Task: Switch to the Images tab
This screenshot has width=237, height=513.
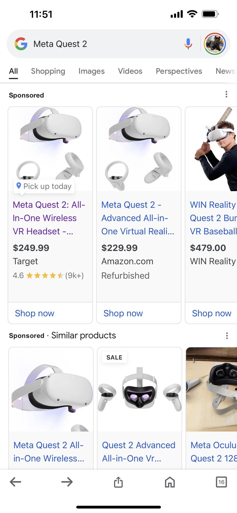Action: coord(91,71)
